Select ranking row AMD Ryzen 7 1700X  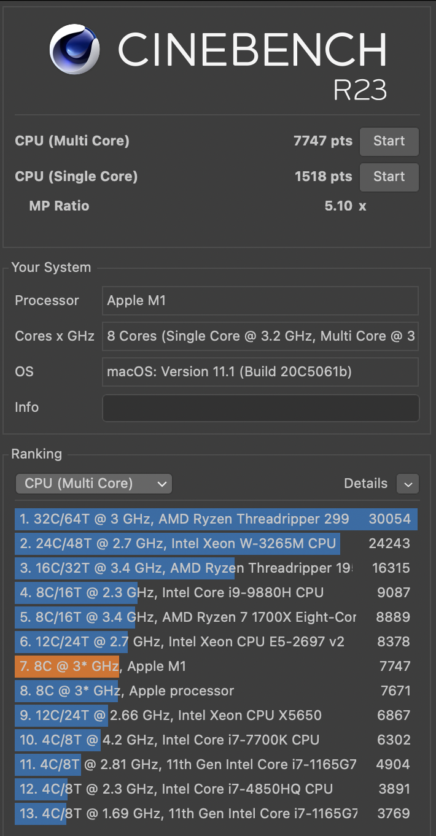216,617
